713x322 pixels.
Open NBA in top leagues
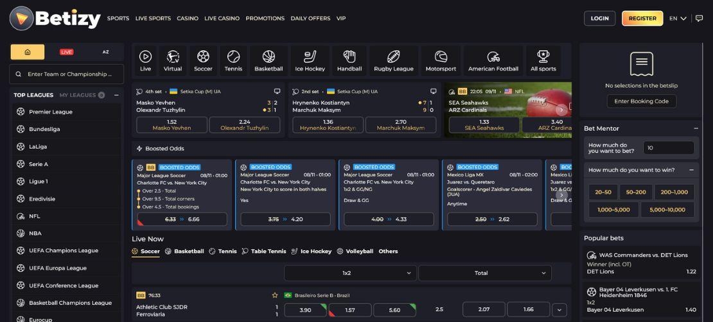pyautogui.click(x=66, y=233)
